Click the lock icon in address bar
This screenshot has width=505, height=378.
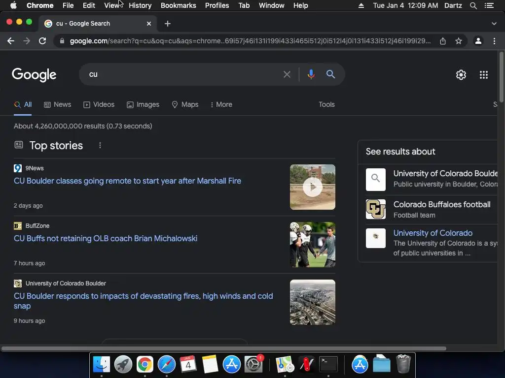tap(62, 41)
